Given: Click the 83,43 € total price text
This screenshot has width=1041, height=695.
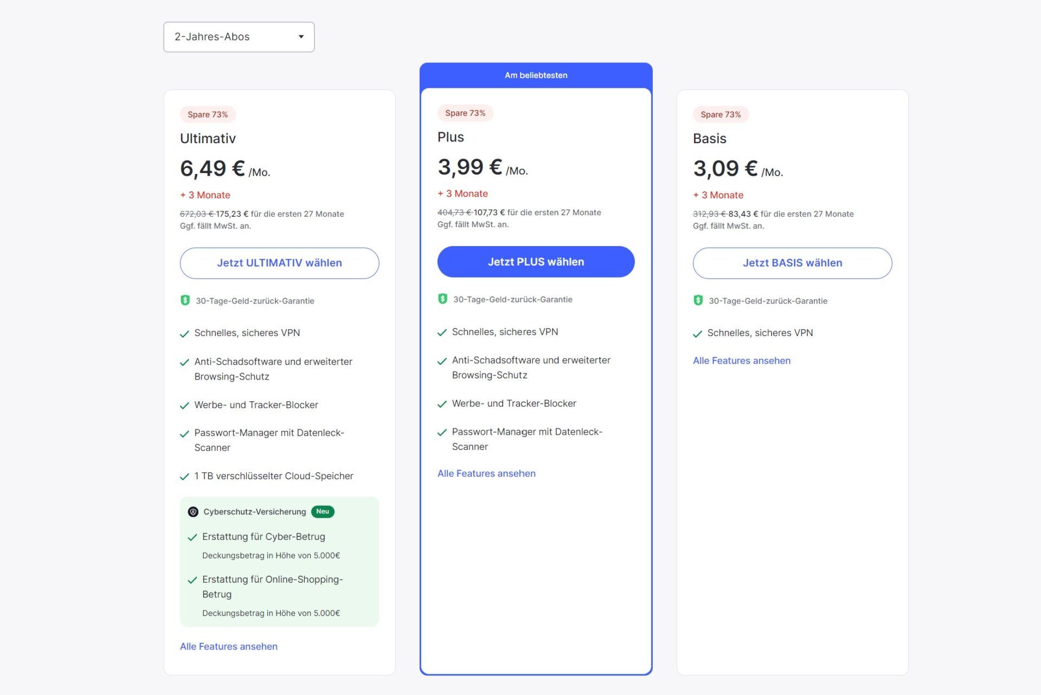Looking at the screenshot, I should [743, 214].
